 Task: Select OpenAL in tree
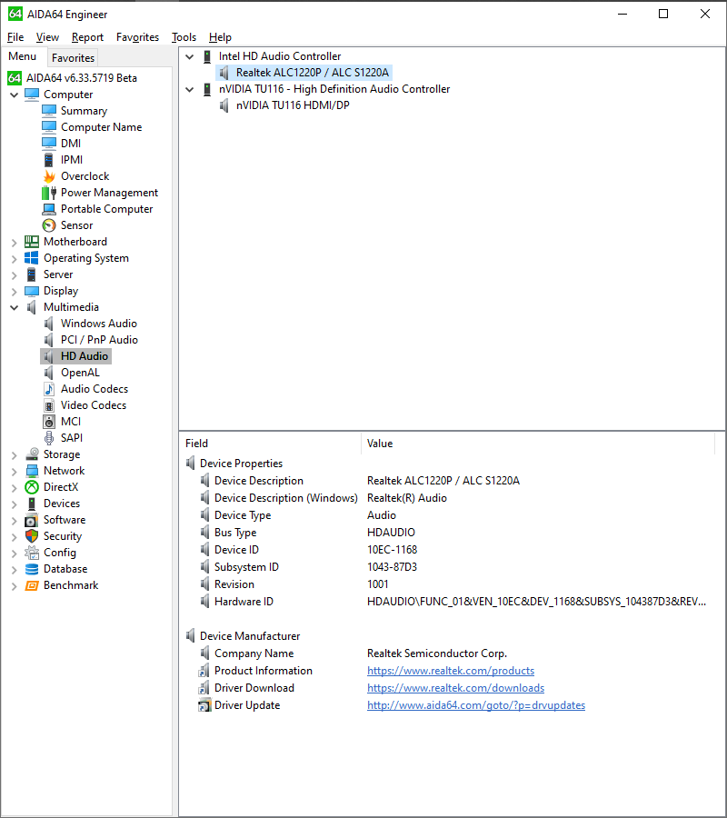pyautogui.click(x=80, y=373)
